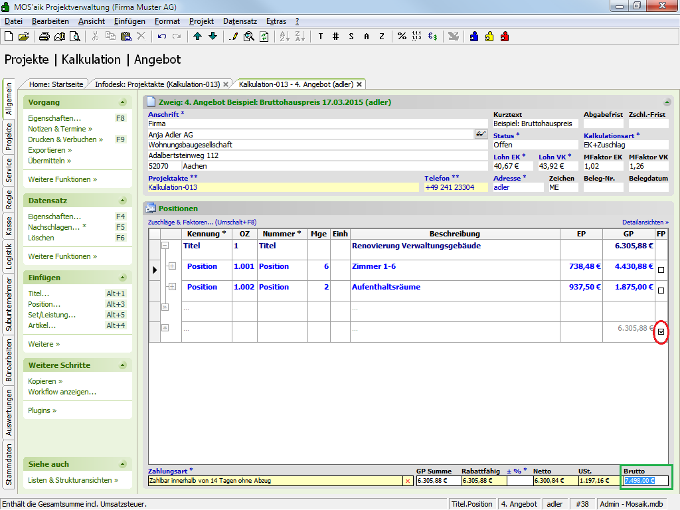Collapse the Vorgang sidebar panel
This screenshot has height=510, width=680.
click(x=122, y=103)
